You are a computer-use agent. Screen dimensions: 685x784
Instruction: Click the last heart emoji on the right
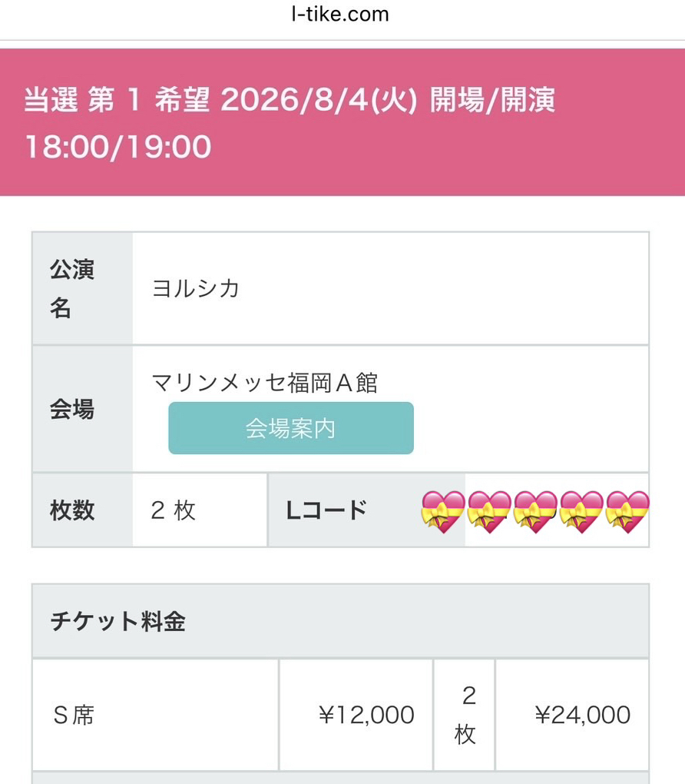click(627, 511)
